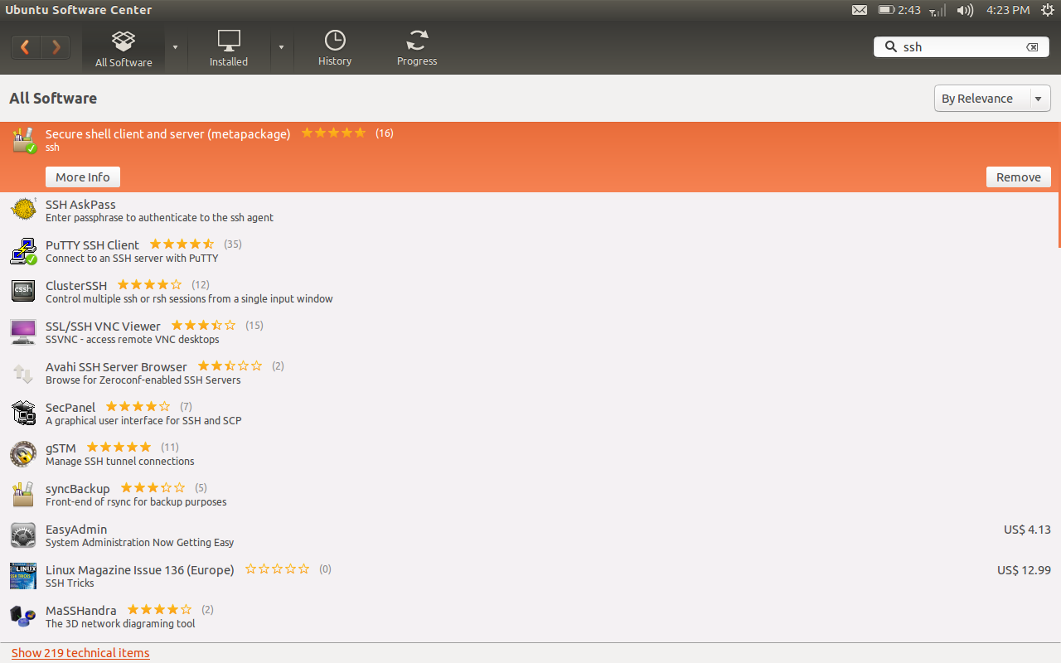
Task: Click the SecPanel icon
Action: (23, 413)
